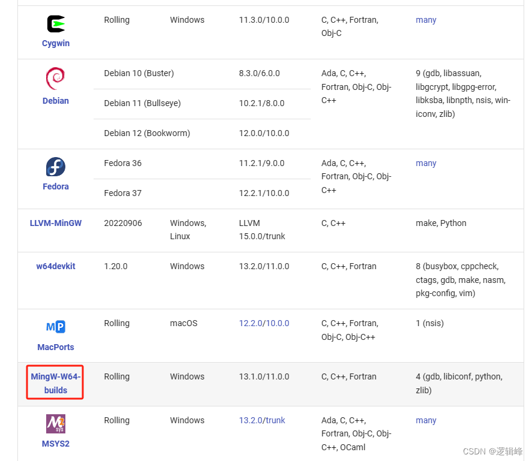Click the 11.2.1/9.0.0 version text

[262, 163]
